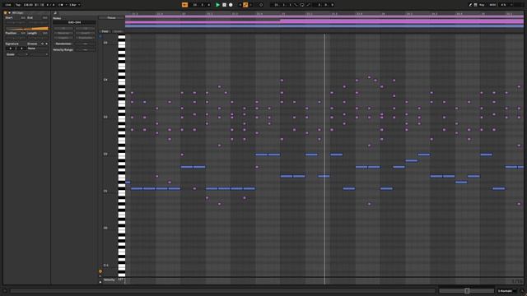Toggle the Scale highlight button beside Fold
527x296 pixels.
coord(118,31)
